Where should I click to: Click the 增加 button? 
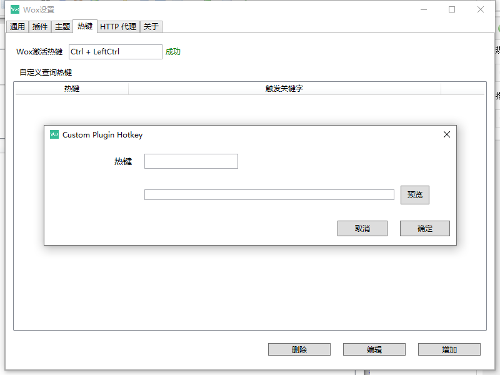pos(449,349)
